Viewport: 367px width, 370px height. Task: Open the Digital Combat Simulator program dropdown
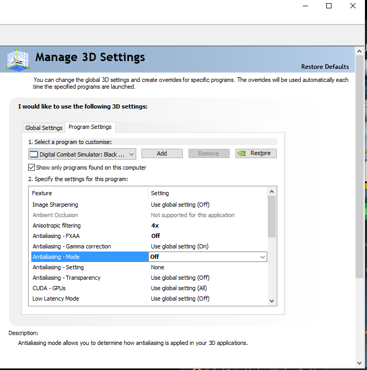click(82, 154)
